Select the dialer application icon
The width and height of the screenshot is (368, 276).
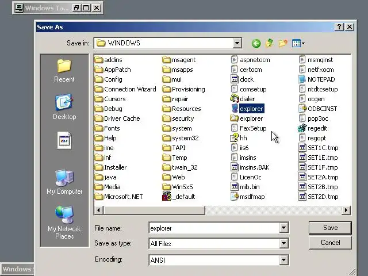point(234,99)
